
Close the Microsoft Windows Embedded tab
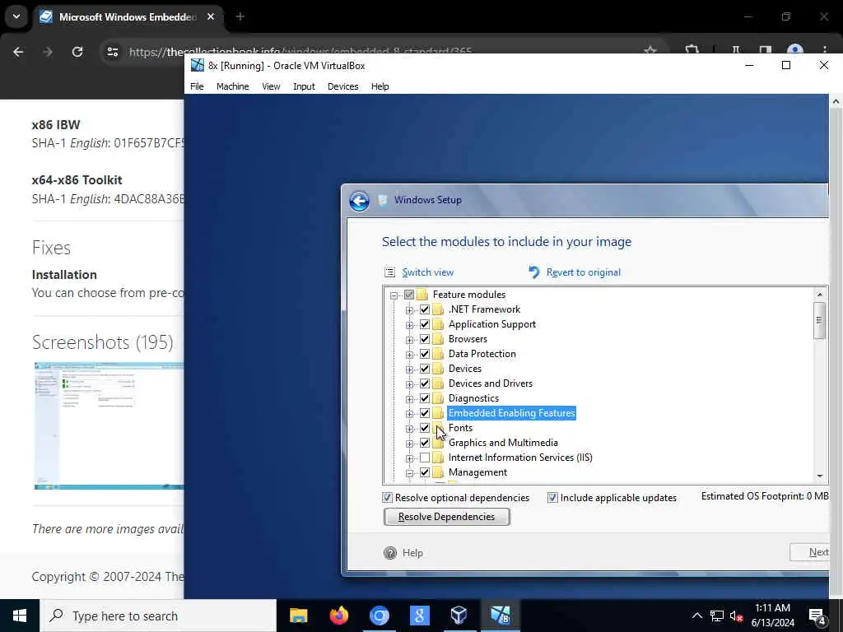pyautogui.click(x=211, y=16)
